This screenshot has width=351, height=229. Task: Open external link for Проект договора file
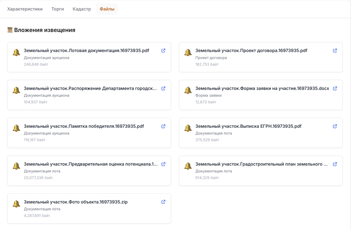(x=335, y=51)
